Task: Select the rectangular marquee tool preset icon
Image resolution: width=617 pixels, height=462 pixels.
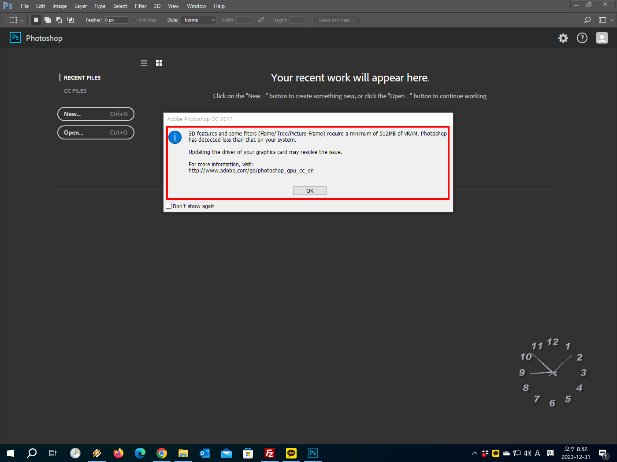Action: (x=13, y=20)
